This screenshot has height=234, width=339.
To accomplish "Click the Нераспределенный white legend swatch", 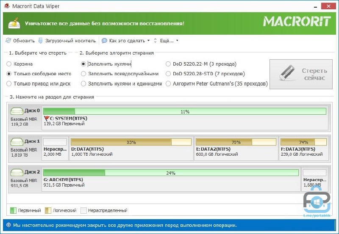I will point(83,210).
